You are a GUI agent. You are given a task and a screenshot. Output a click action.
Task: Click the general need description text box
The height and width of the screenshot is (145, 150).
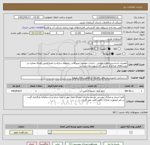[x=74, y=64]
